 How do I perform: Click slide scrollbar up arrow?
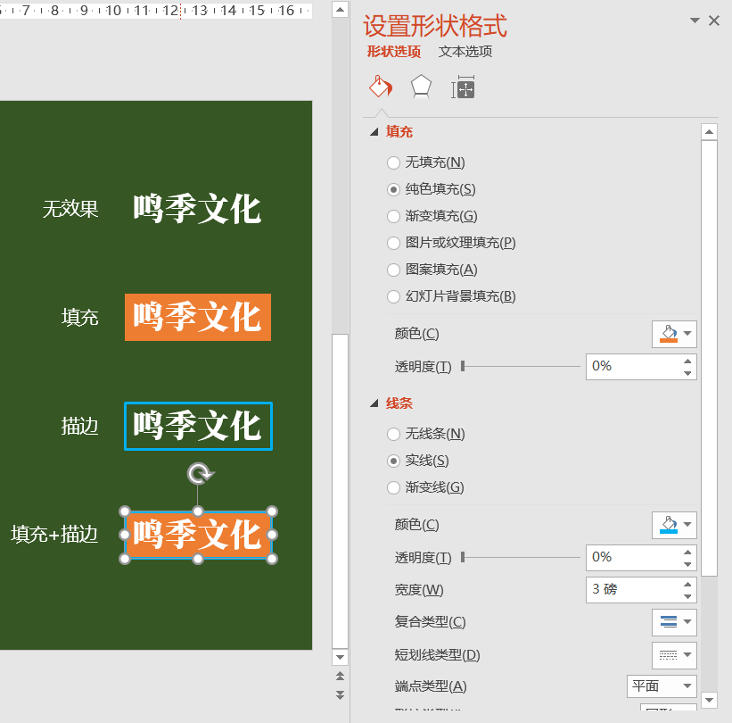[x=341, y=9]
